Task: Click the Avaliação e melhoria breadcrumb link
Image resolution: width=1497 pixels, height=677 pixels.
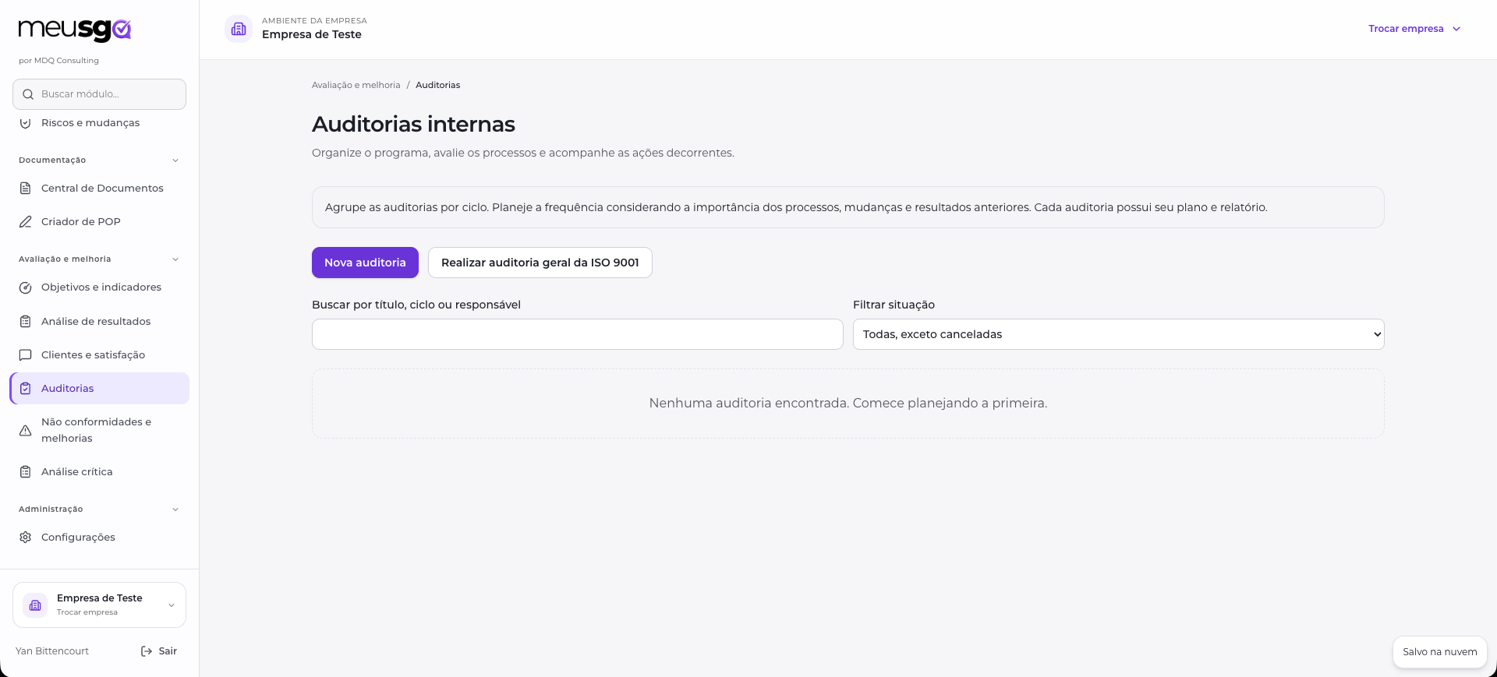Action: pos(356,85)
